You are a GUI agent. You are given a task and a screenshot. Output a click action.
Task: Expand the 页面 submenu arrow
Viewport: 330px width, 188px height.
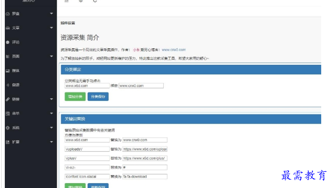(51, 56)
